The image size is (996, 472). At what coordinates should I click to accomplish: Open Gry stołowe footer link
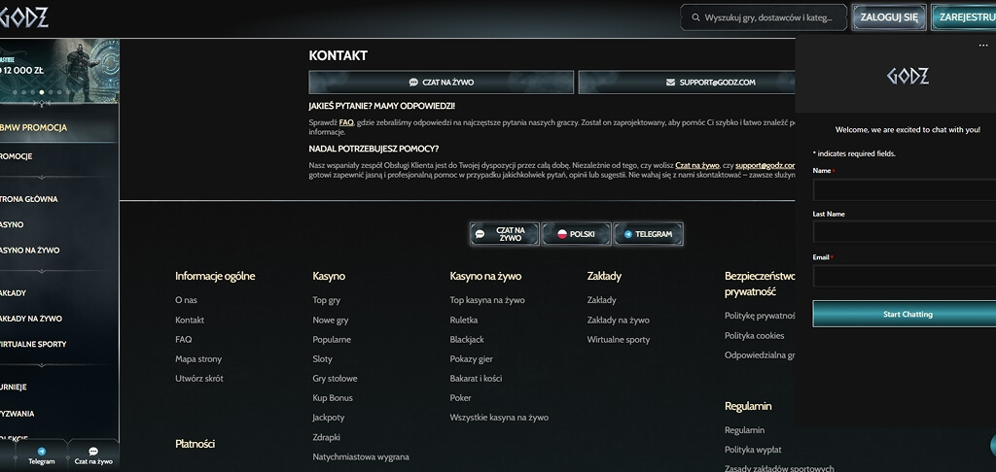pos(335,379)
